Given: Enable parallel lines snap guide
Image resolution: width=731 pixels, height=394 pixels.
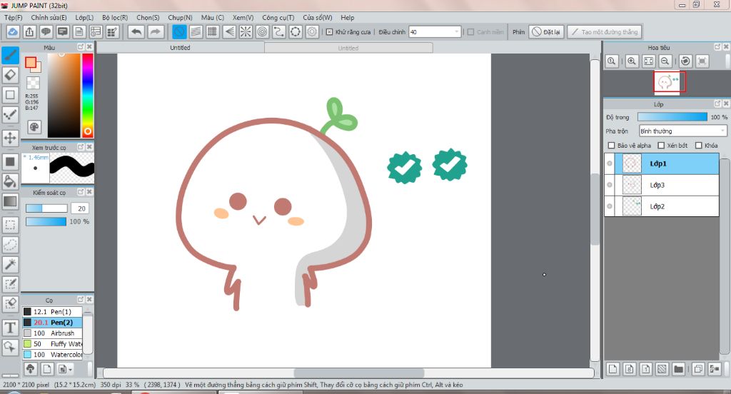Looking at the screenshot, I should (196, 31).
